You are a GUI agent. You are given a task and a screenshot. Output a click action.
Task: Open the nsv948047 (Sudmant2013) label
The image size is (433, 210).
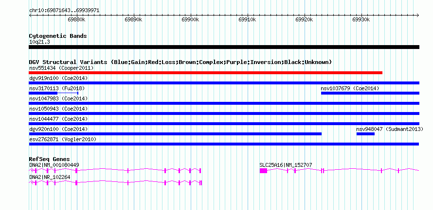coord(390,129)
